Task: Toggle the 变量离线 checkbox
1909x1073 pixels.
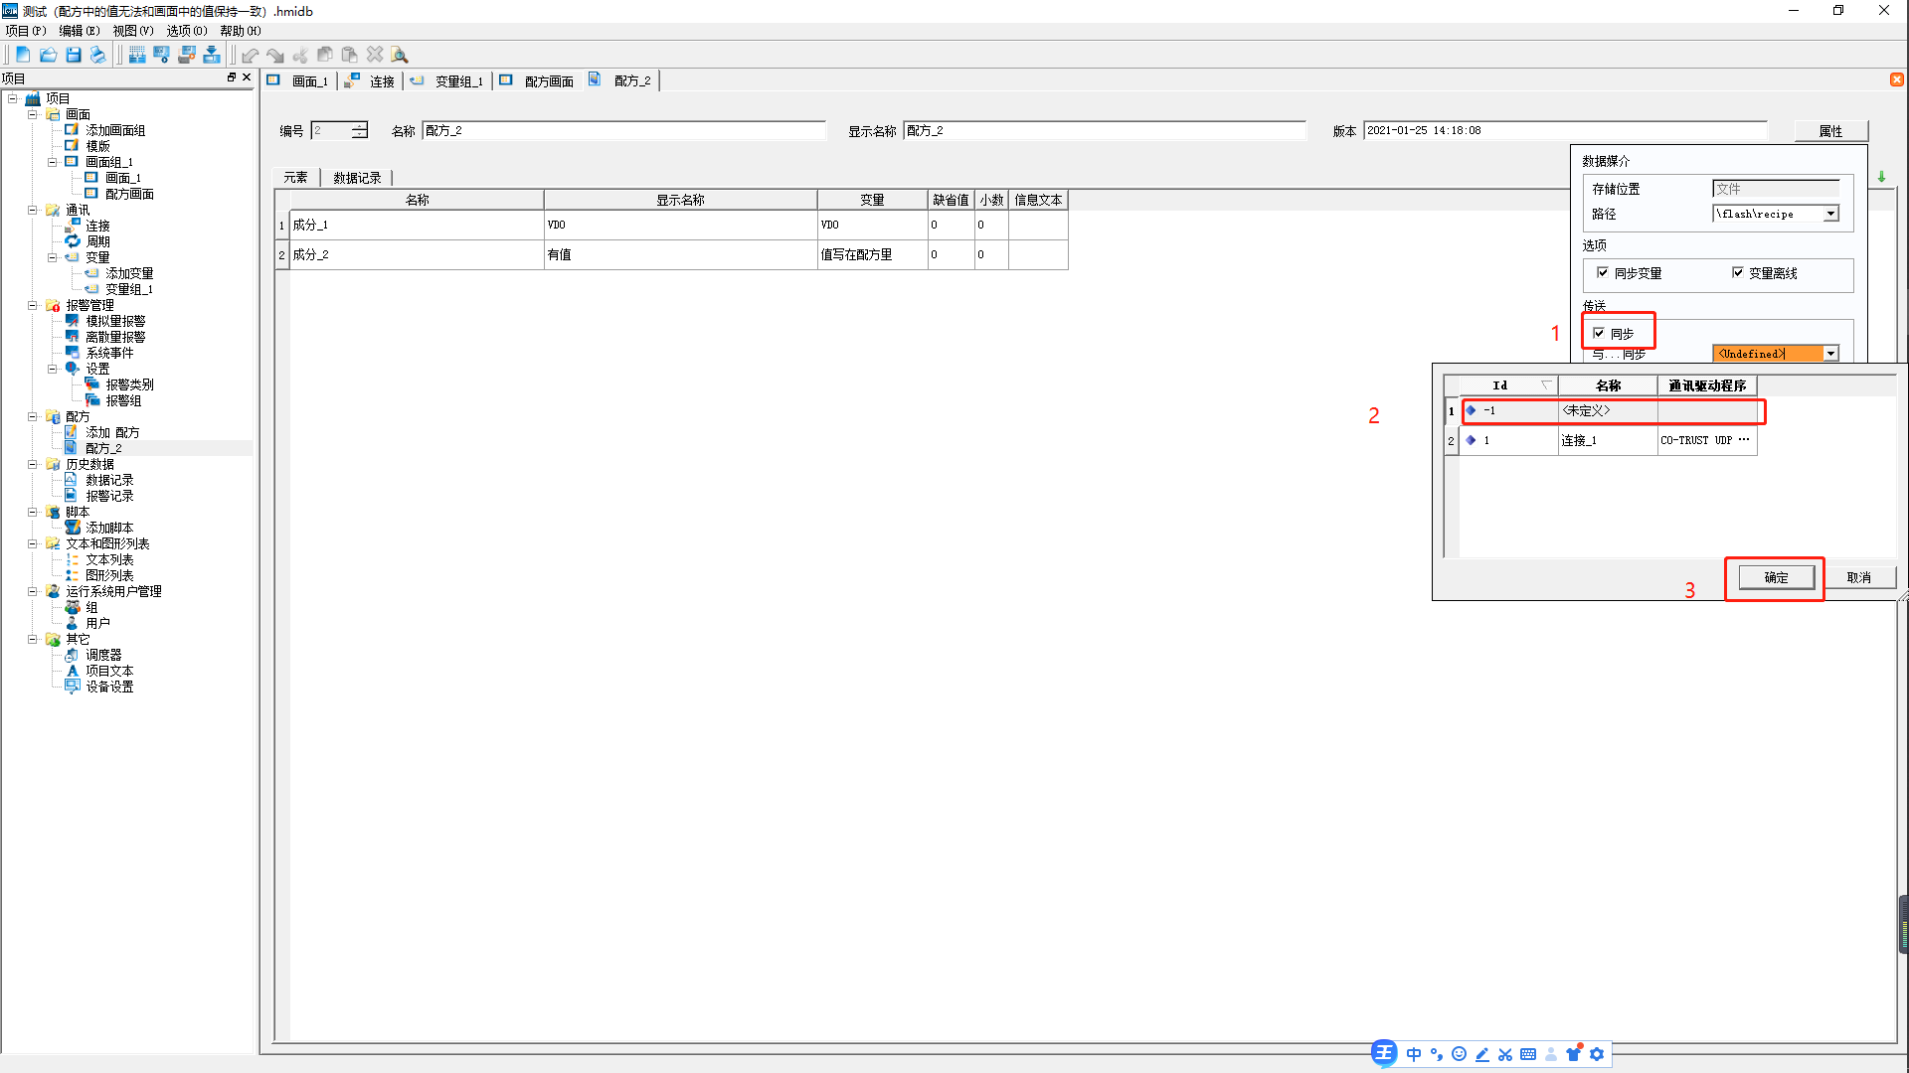Action: pyautogui.click(x=1738, y=272)
